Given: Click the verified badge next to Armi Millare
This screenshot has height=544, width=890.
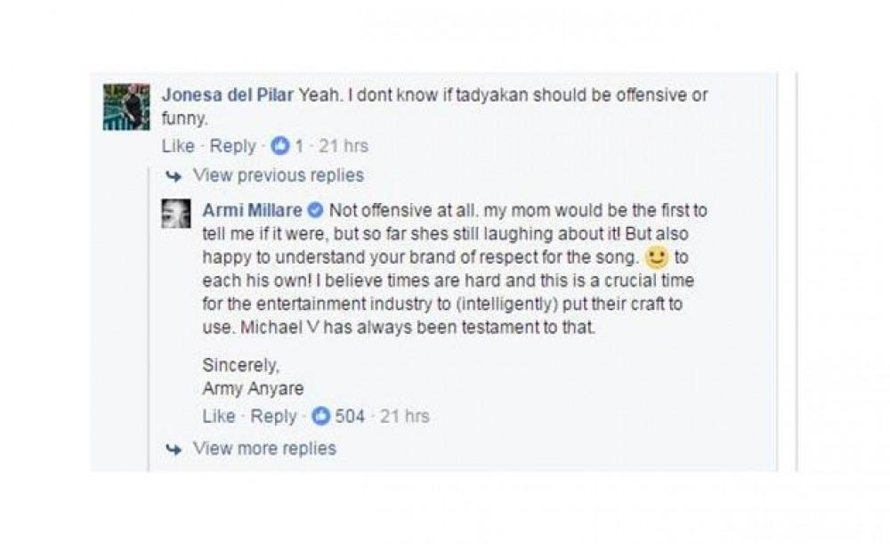Looking at the screenshot, I should 314,212.
